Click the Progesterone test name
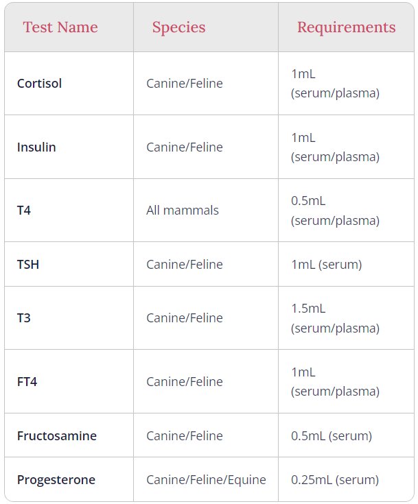 pos(56,480)
